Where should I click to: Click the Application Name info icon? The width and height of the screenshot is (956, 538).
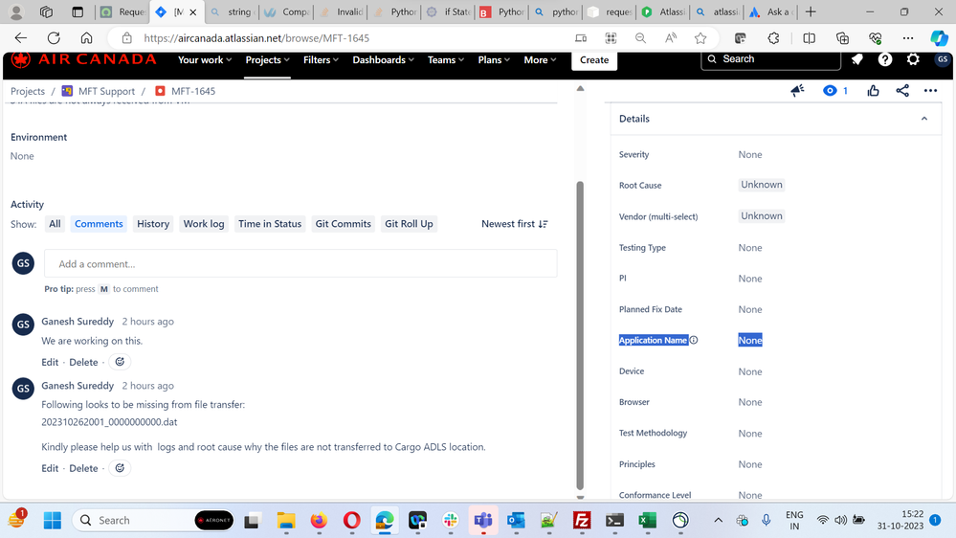(694, 340)
